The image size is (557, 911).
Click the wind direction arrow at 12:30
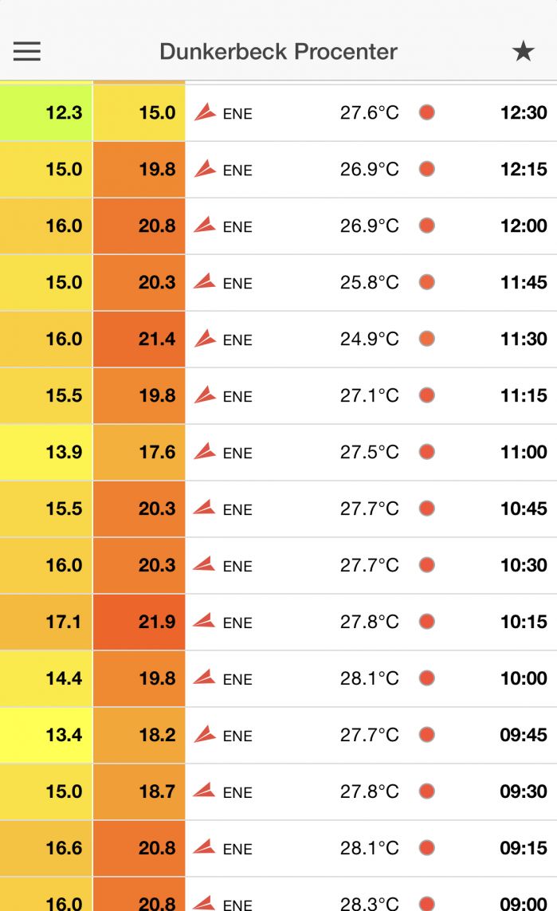tap(206, 112)
